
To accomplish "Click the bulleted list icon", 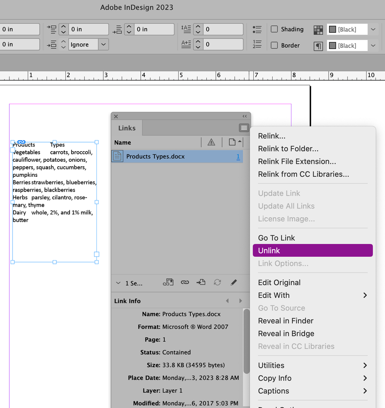I will (x=257, y=29).
